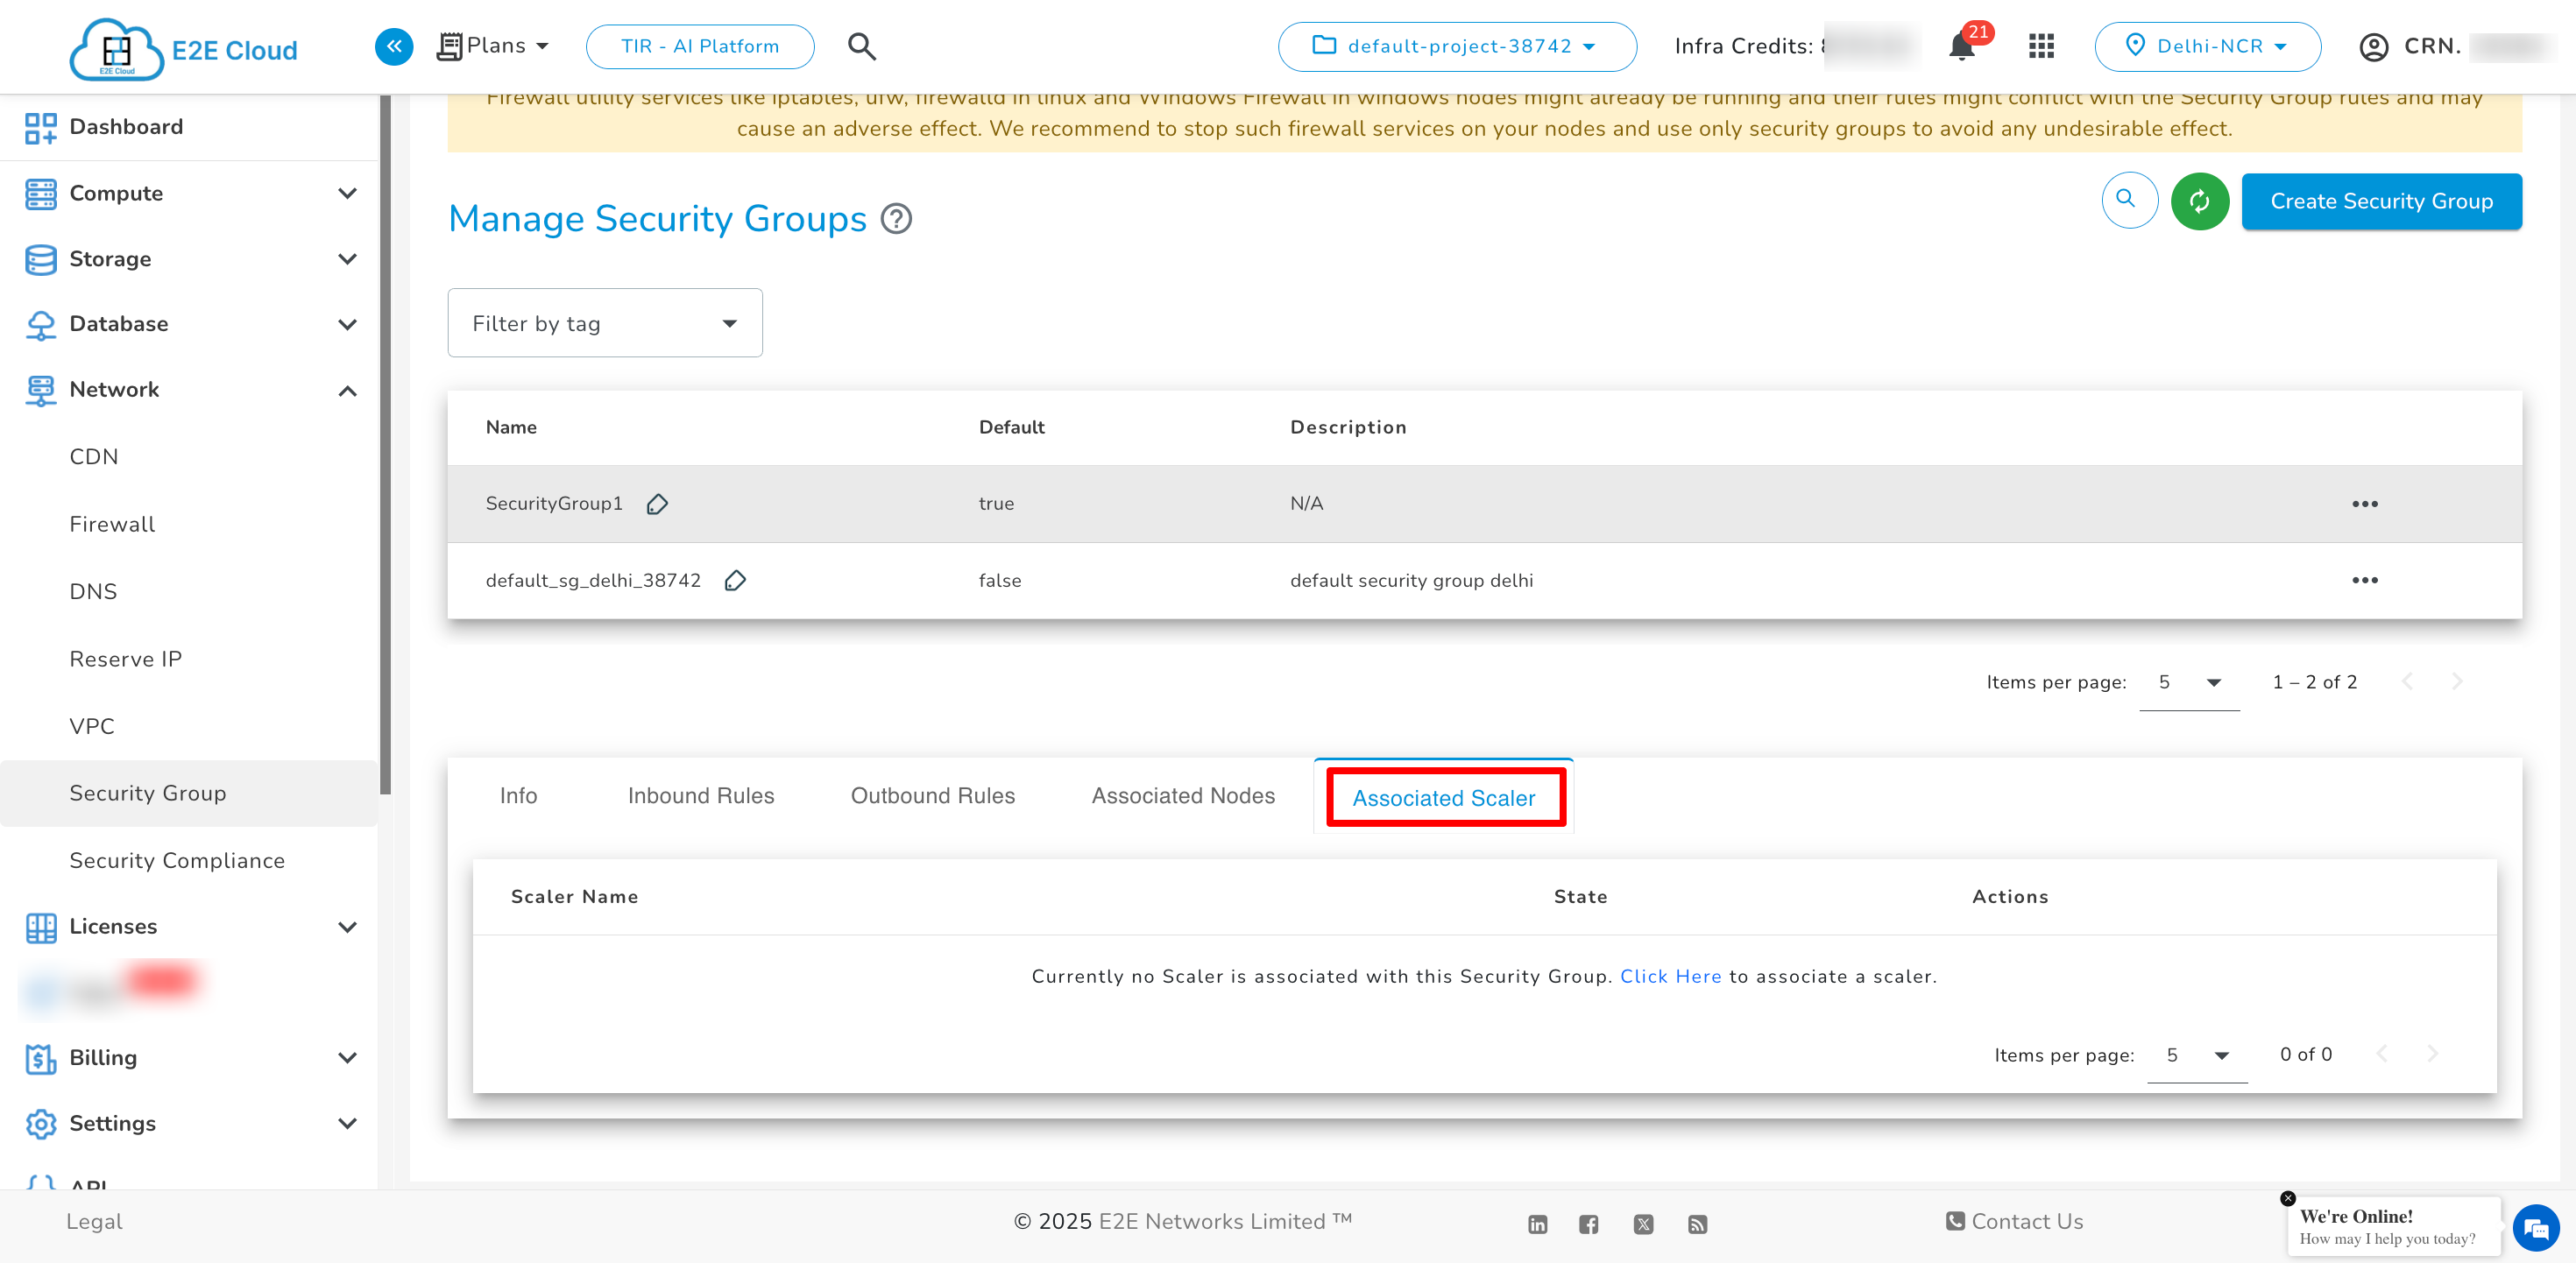Edit SecurityGroup1 using the pencil icon
Image resolution: width=2576 pixels, height=1263 pixels.
(x=657, y=504)
